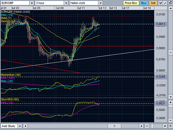The height and width of the screenshot is (130, 173).
Task: Click the vertical scroll down arrow
Action: (x=171, y=97)
